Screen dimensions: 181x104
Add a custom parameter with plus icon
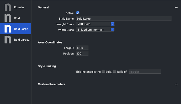(x=176, y=84)
